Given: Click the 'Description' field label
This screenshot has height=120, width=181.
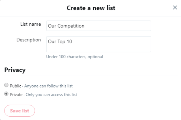Looking at the screenshot, I should pos(29,40).
